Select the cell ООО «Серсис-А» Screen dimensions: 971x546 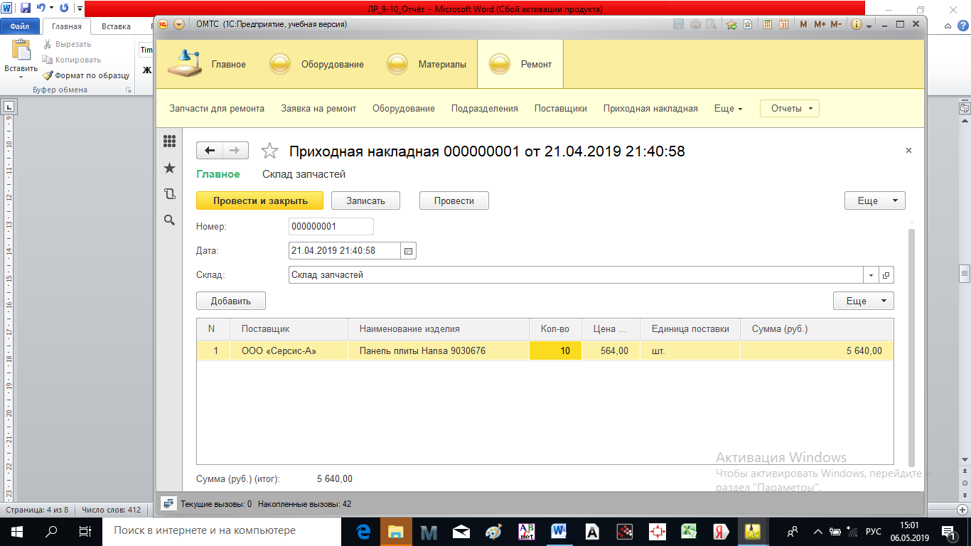tap(289, 351)
